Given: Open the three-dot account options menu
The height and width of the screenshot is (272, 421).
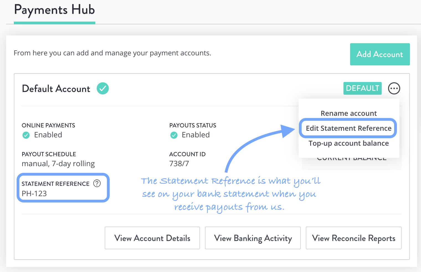Looking at the screenshot, I should (x=394, y=89).
